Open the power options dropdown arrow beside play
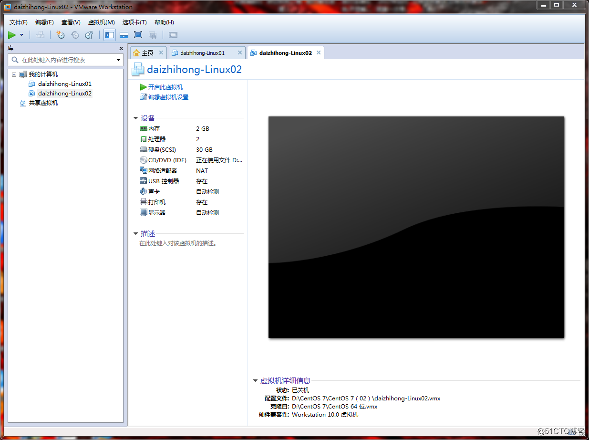 point(21,35)
